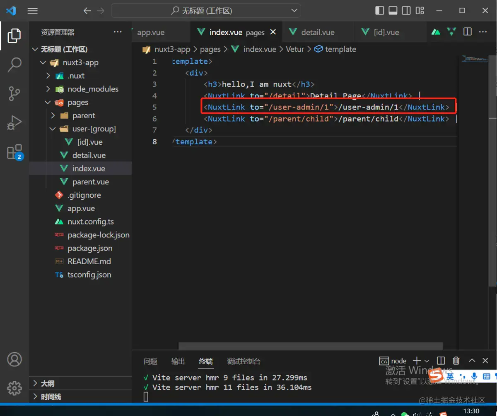This screenshot has height=416, width=497.
Task: Open the Explorer view in activity bar
Action: 14,36
